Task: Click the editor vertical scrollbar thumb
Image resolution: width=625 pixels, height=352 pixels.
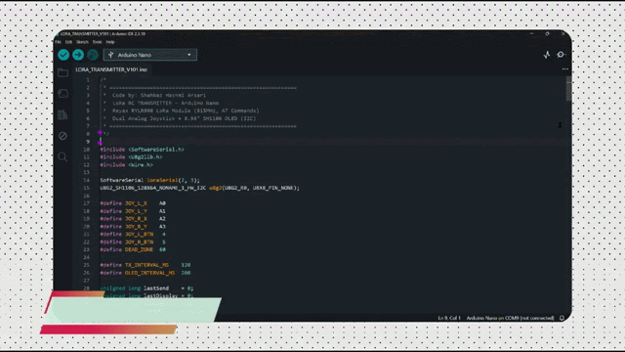Action: coord(568,89)
